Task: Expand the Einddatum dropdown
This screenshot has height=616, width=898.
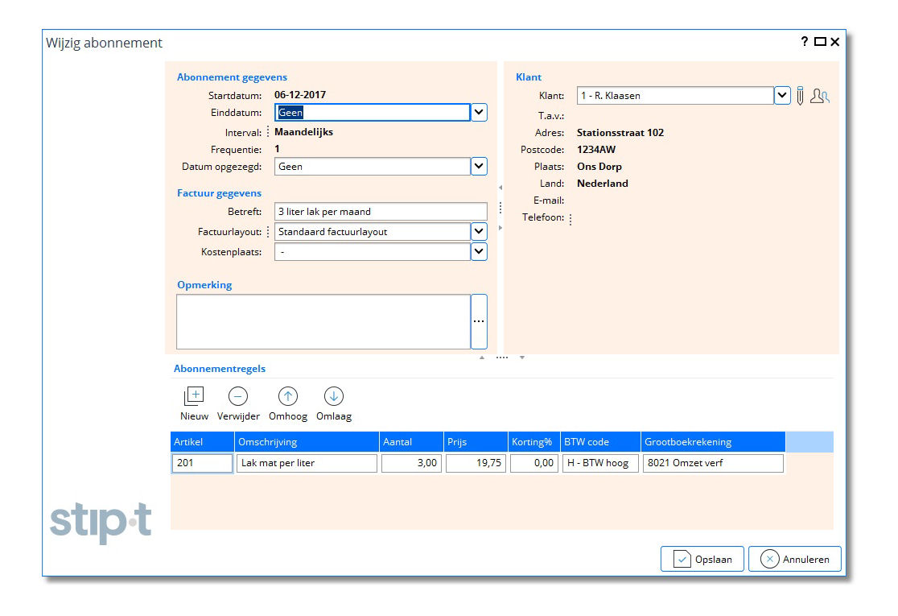Action: click(479, 113)
